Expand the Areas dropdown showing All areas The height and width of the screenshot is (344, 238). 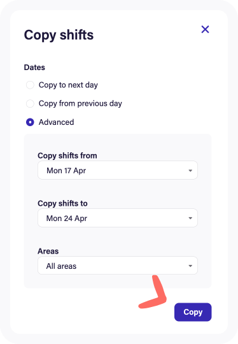(118, 266)
